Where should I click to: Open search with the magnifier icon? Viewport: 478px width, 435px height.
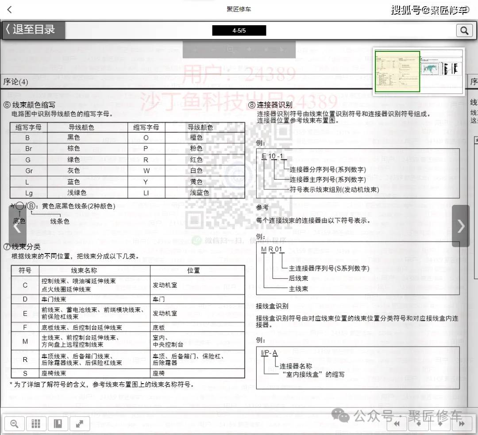[464, 31]
